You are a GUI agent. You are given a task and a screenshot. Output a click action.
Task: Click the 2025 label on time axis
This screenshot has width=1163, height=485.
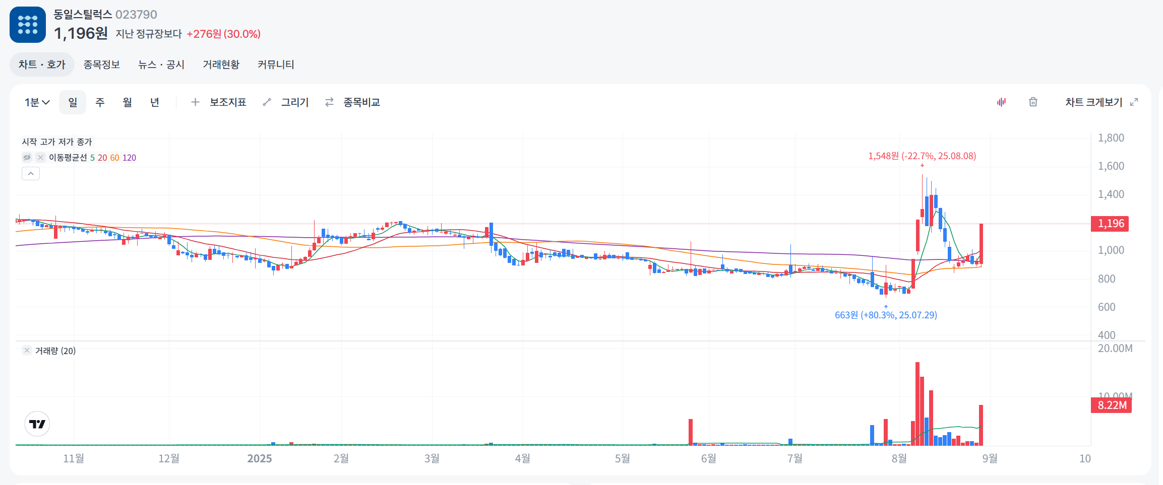(x=260, y=458)
